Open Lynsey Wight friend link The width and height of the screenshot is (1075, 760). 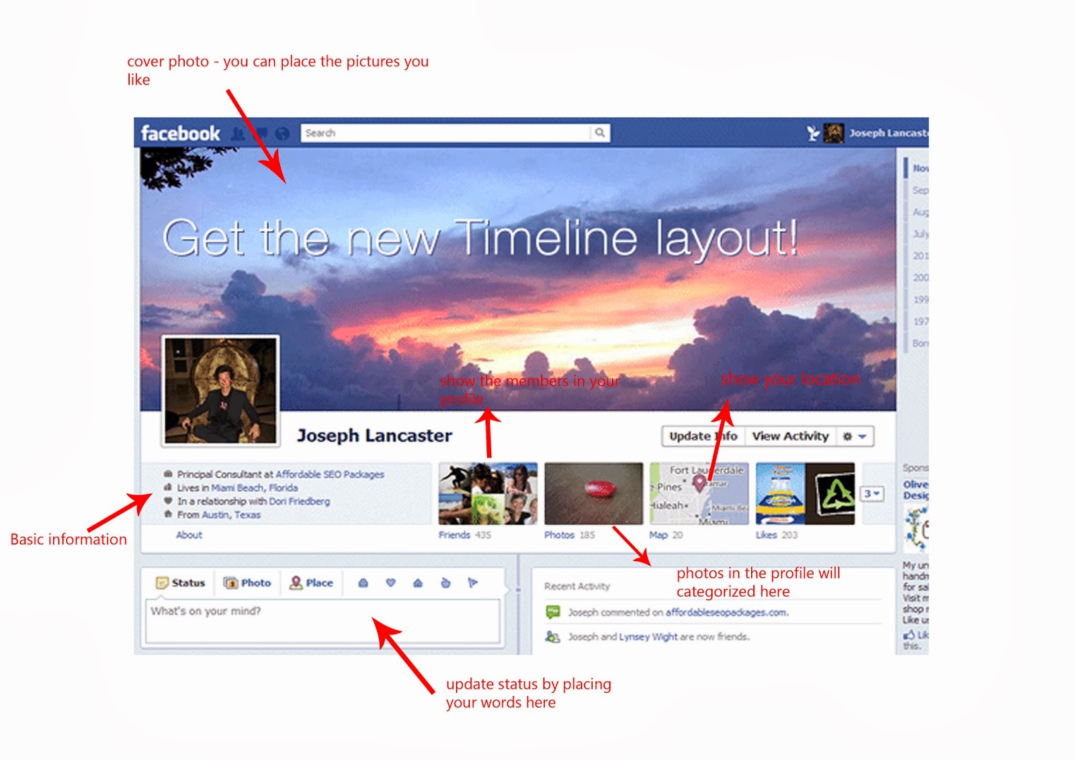tap(648, 636)
